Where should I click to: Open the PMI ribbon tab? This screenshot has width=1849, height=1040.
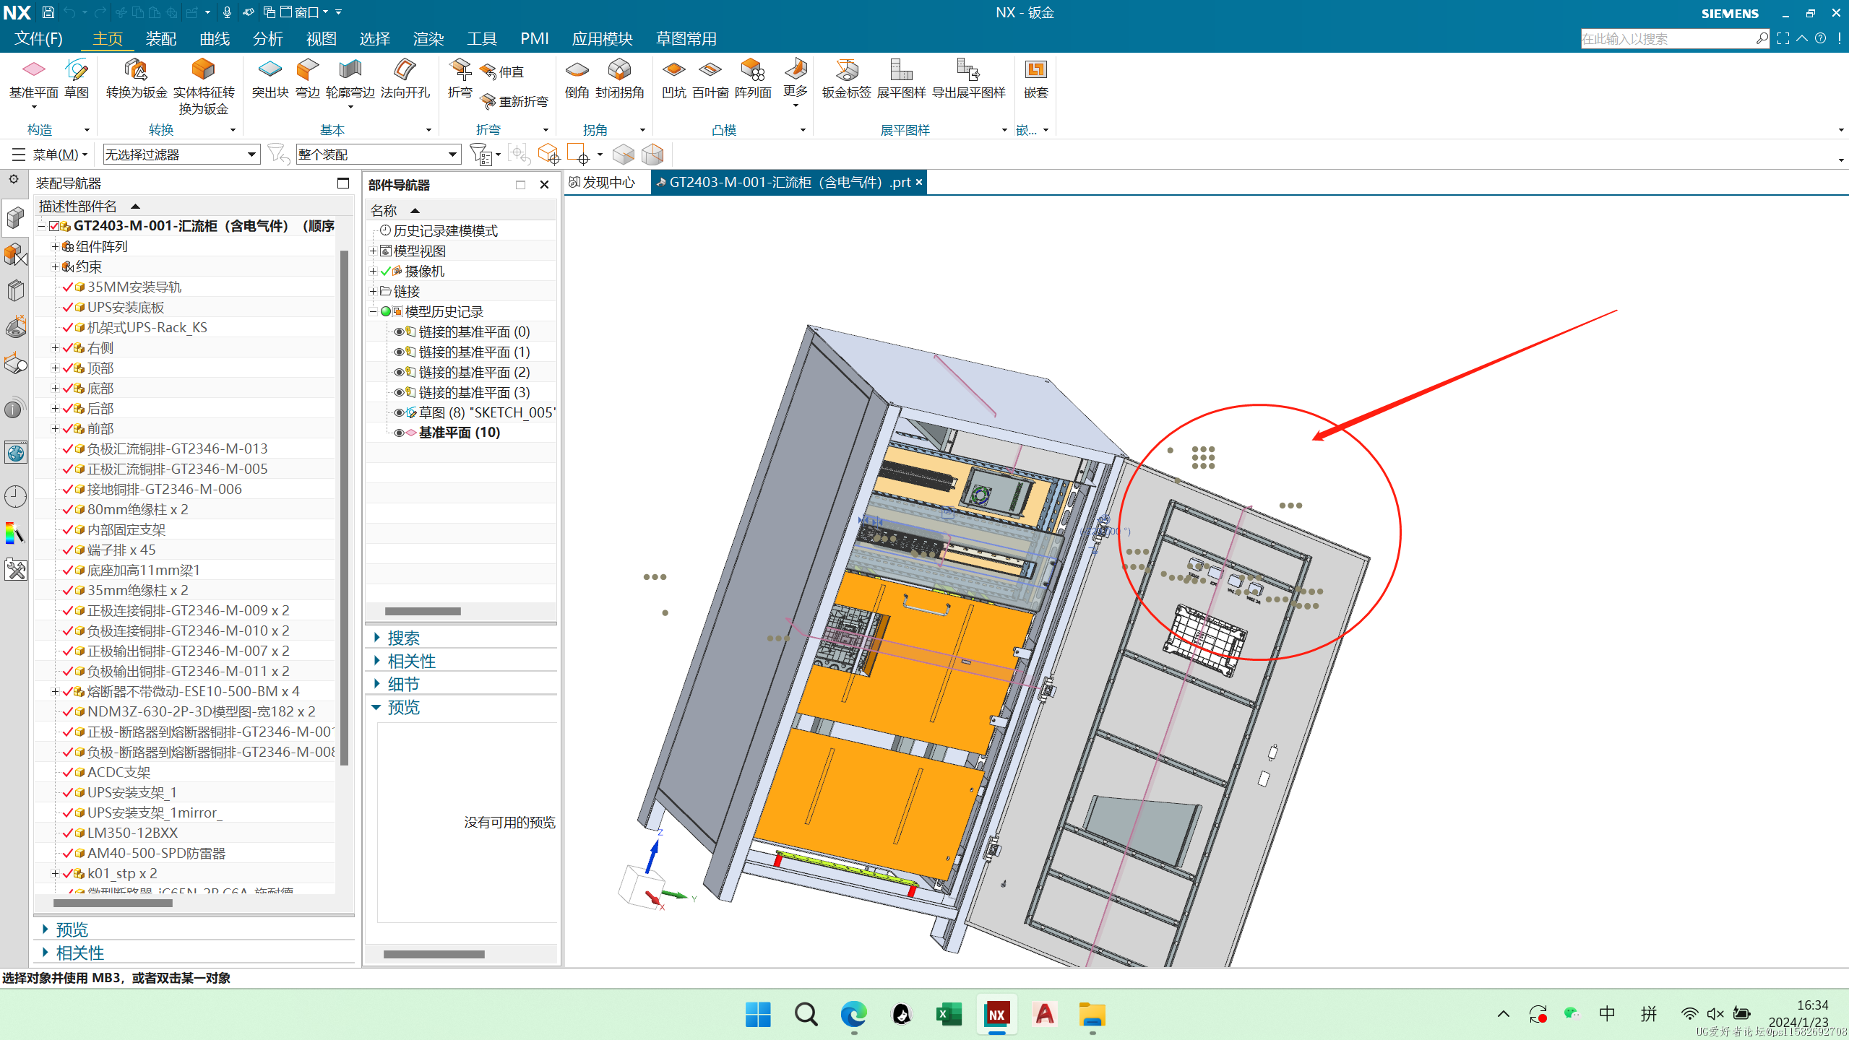tap(534, 38)
